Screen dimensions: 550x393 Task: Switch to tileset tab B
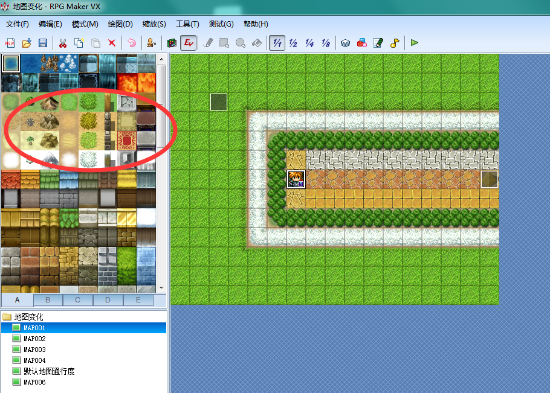[48, 300]
